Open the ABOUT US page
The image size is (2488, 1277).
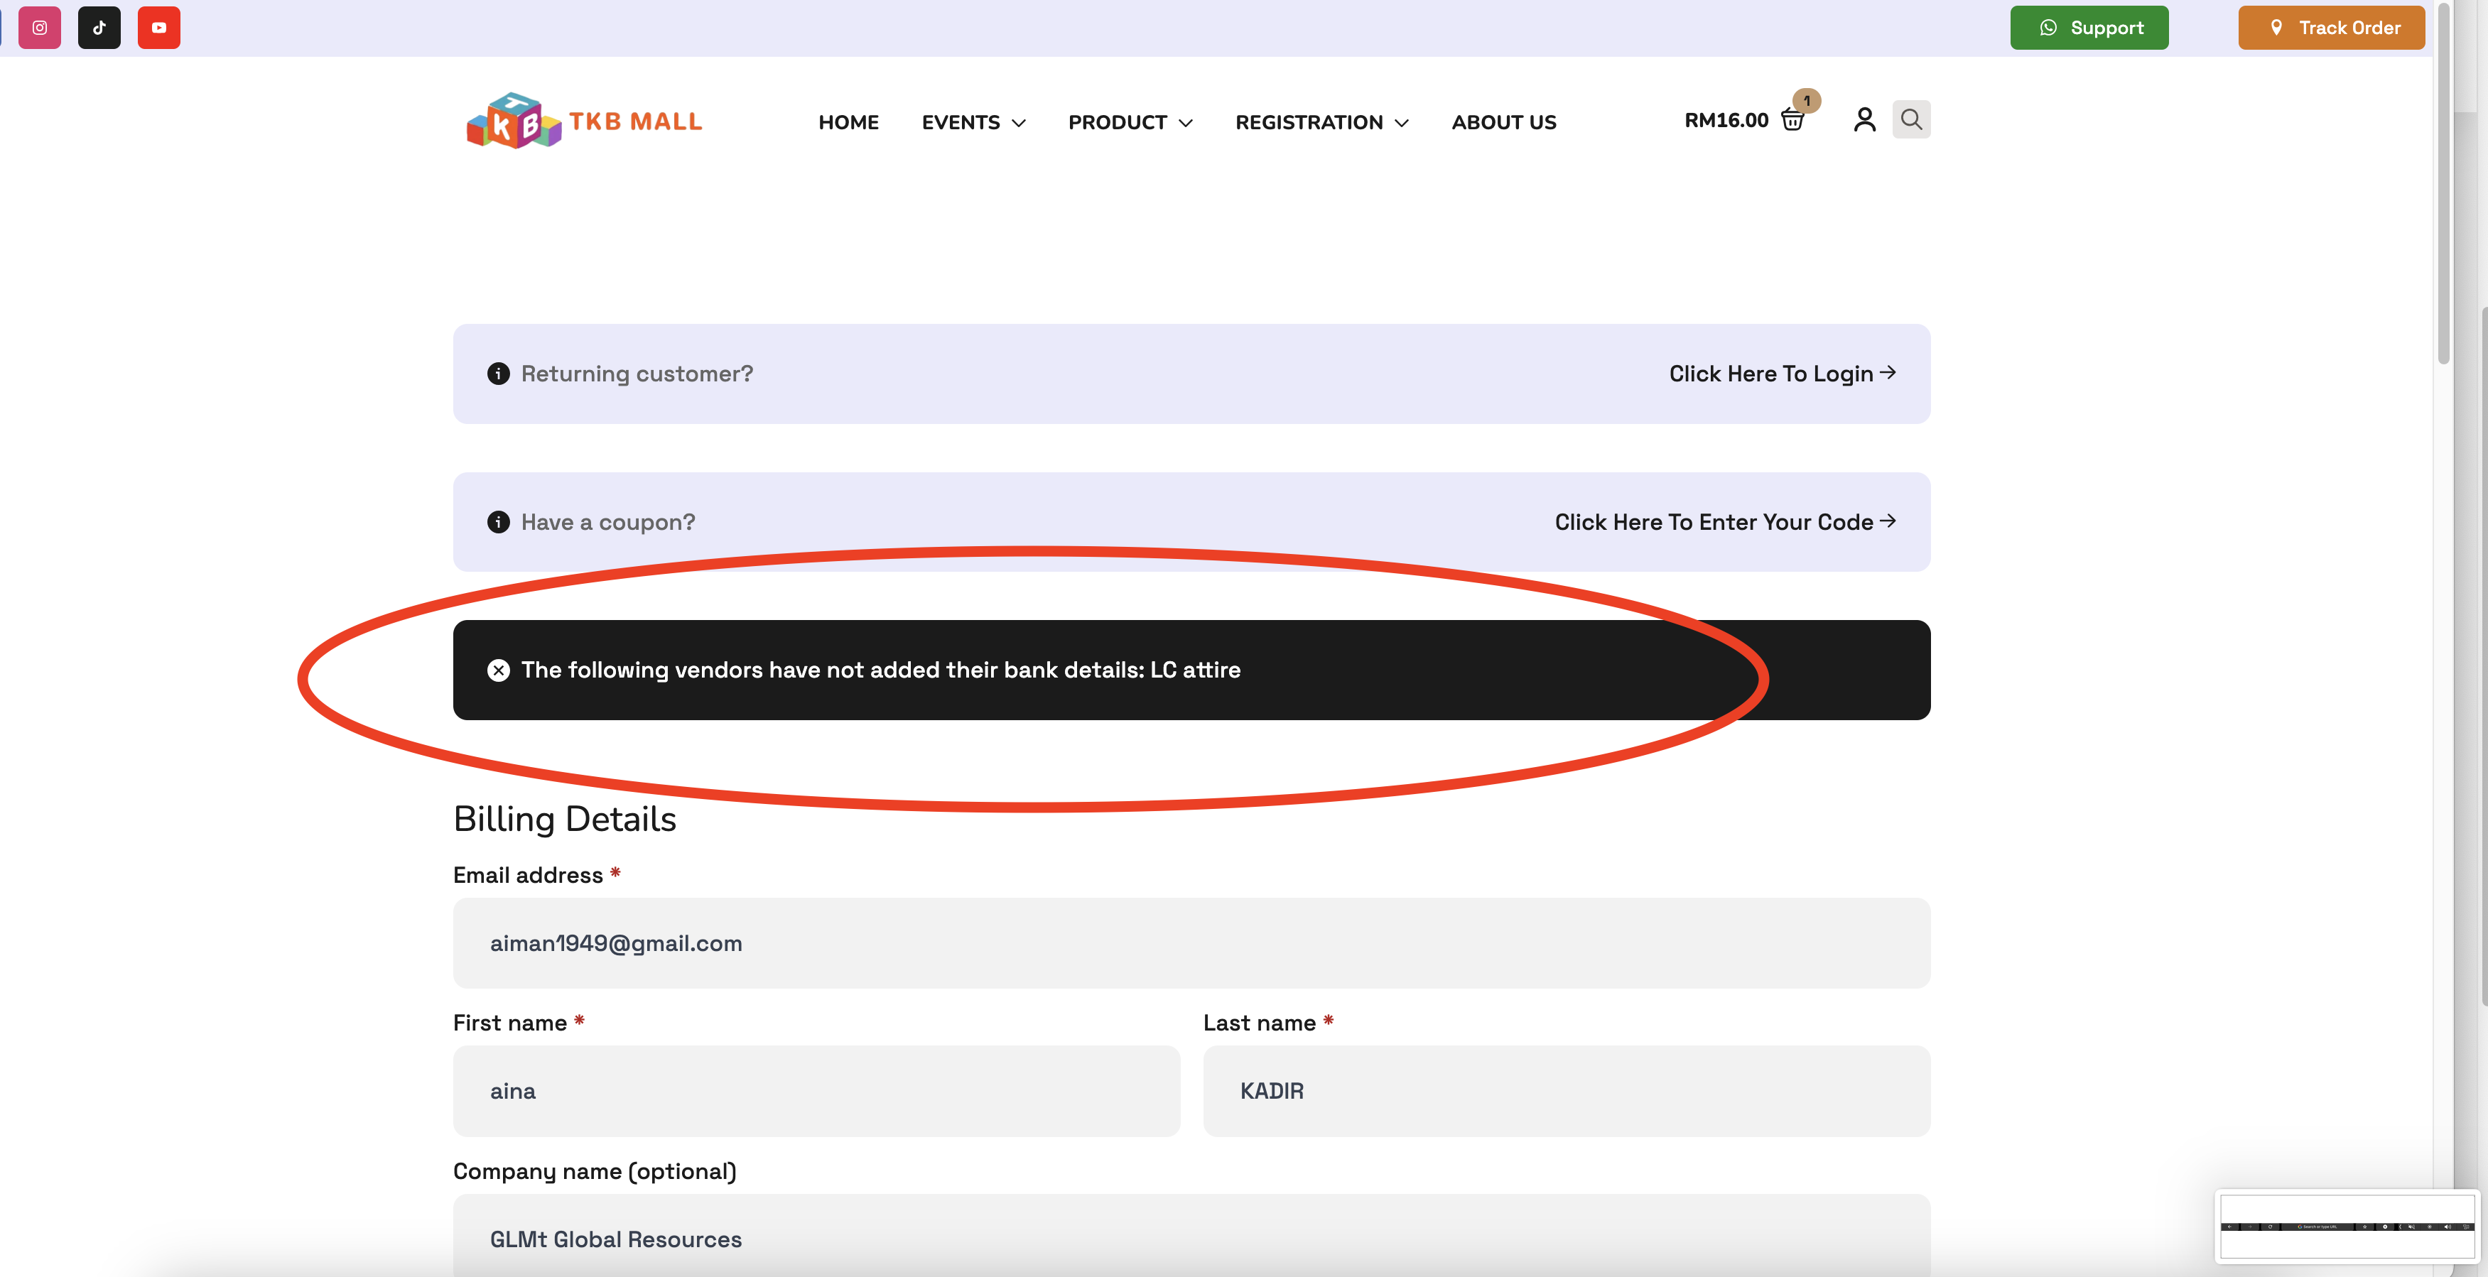tap(1504, 123)
